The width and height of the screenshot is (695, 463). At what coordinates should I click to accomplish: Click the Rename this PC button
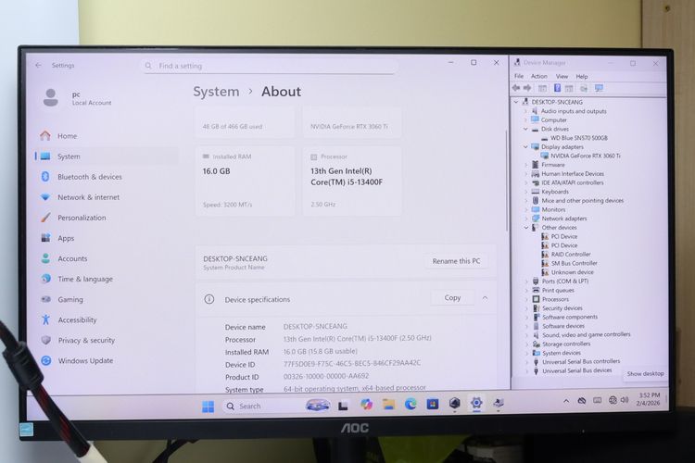pyautogui.click(x=456, y=261)
